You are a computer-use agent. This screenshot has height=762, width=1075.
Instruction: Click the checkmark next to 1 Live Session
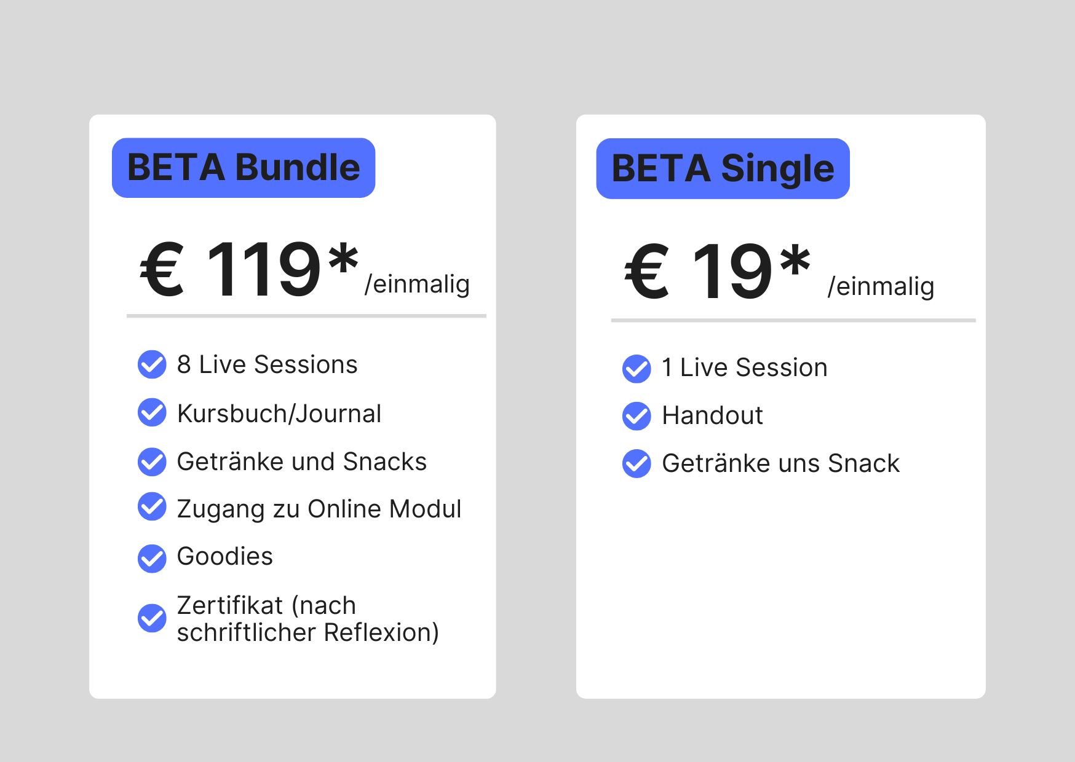coord(637,369)
